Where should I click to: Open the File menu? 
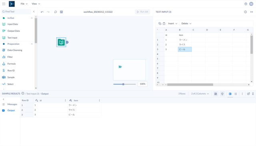tap(24, 4)
